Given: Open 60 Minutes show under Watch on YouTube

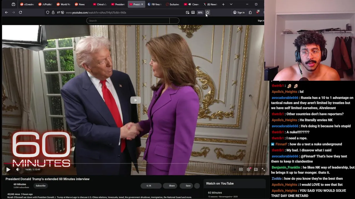Looking at the screenshot, I should [215, 193].
